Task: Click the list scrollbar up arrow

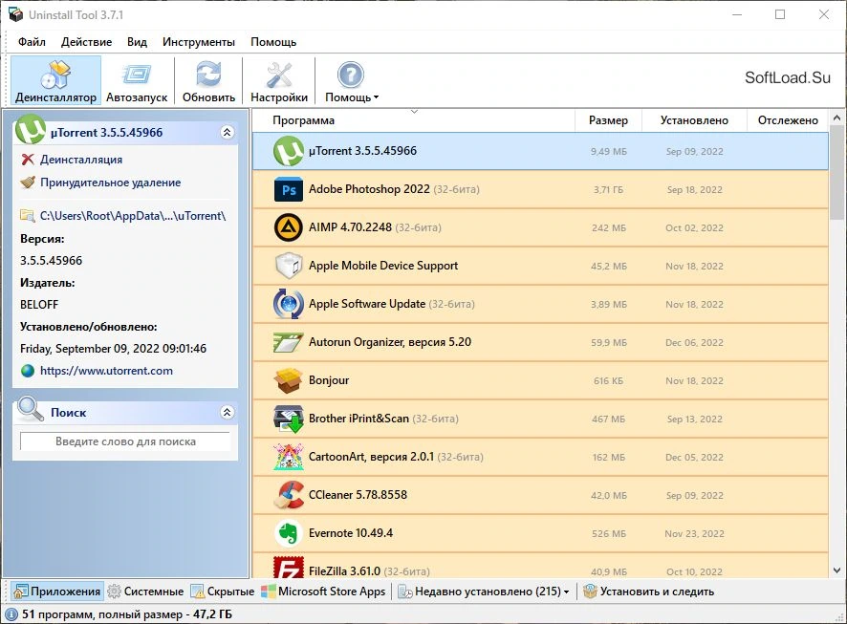Action: point(837,118)
